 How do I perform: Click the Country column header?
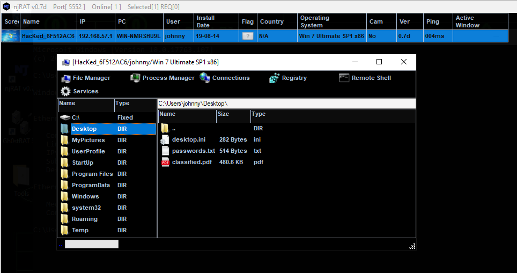point(277,21)
